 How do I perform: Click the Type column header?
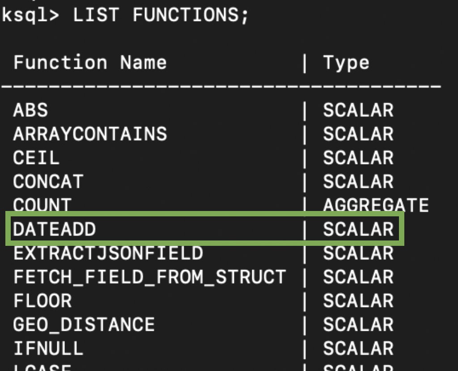click(346, 63)
